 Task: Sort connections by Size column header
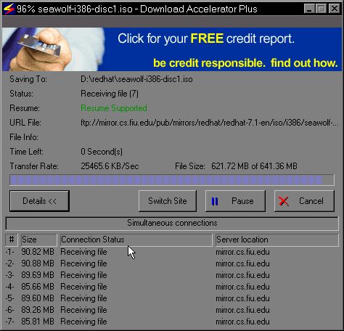(x=38, y=240)
